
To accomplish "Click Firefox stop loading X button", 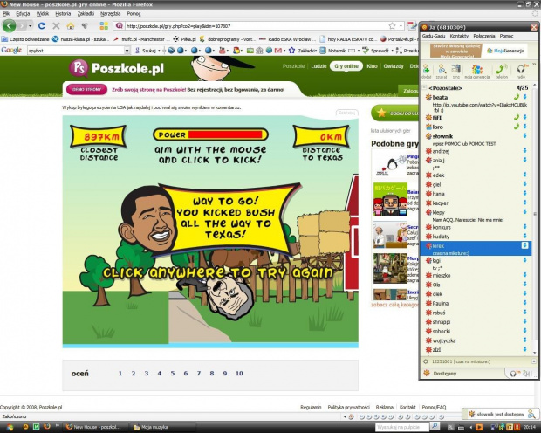I will coord(56,26).
